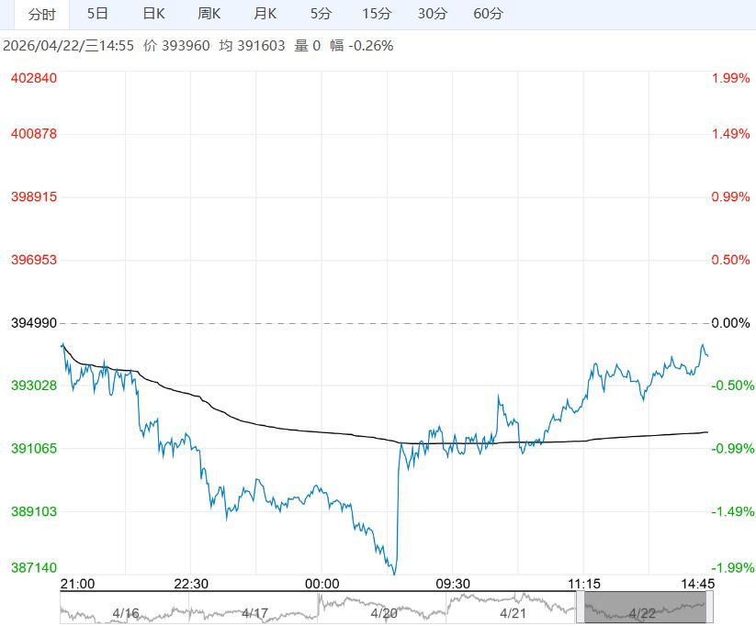Switch to the 分时 intraday tab

41,14
